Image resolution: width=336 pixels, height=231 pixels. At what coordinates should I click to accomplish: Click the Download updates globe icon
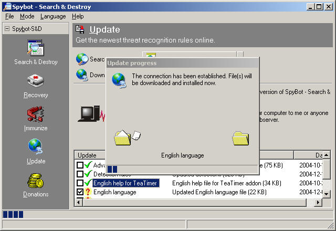pos(82,75)
